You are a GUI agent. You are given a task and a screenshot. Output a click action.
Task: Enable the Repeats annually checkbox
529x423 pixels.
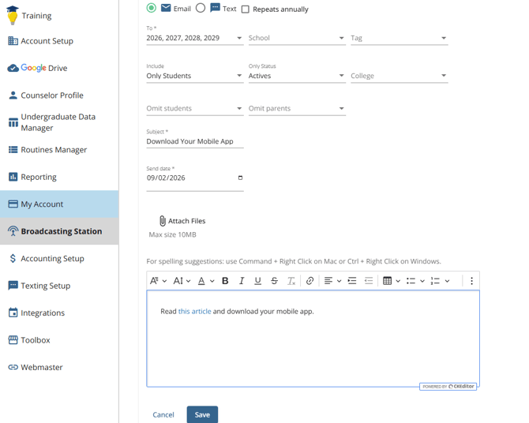tap(246, 9)
